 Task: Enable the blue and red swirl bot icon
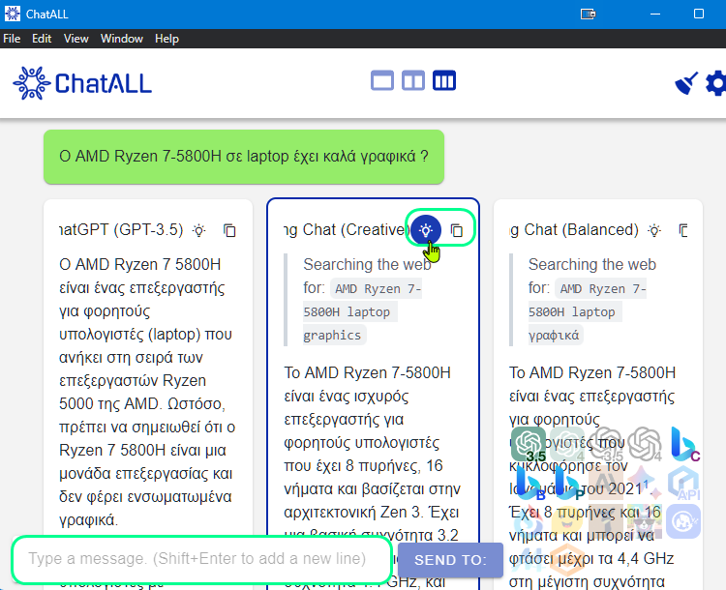(x=529, y=521)
